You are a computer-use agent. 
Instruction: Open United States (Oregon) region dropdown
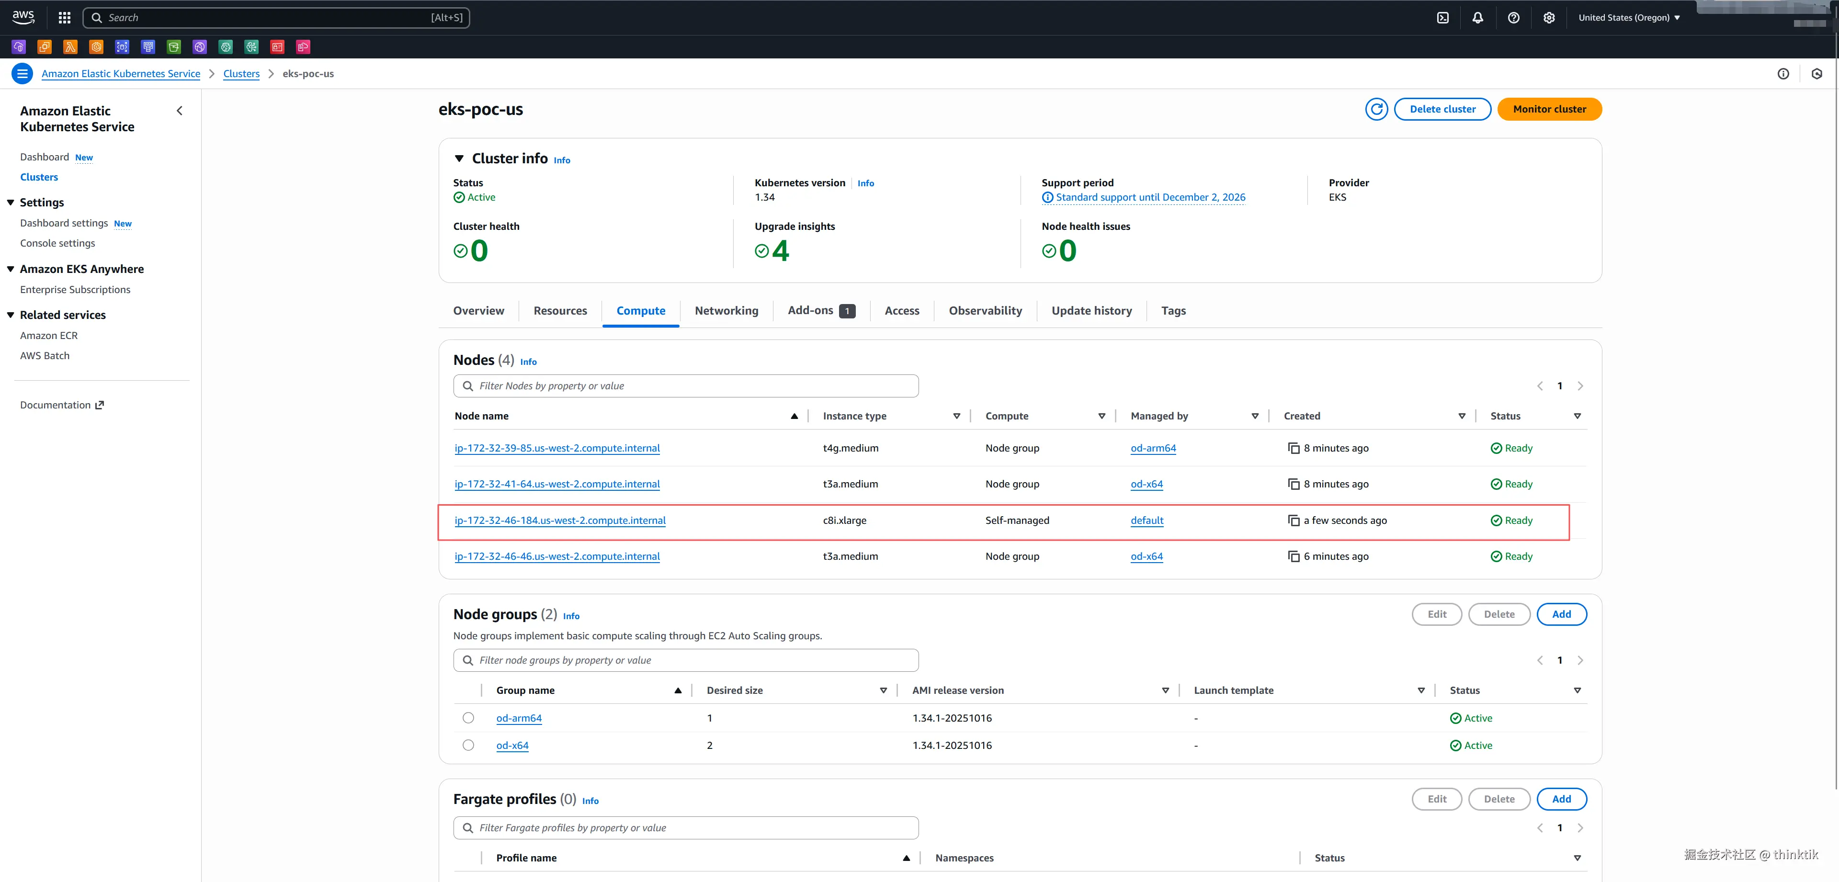tap(1628, 18)
